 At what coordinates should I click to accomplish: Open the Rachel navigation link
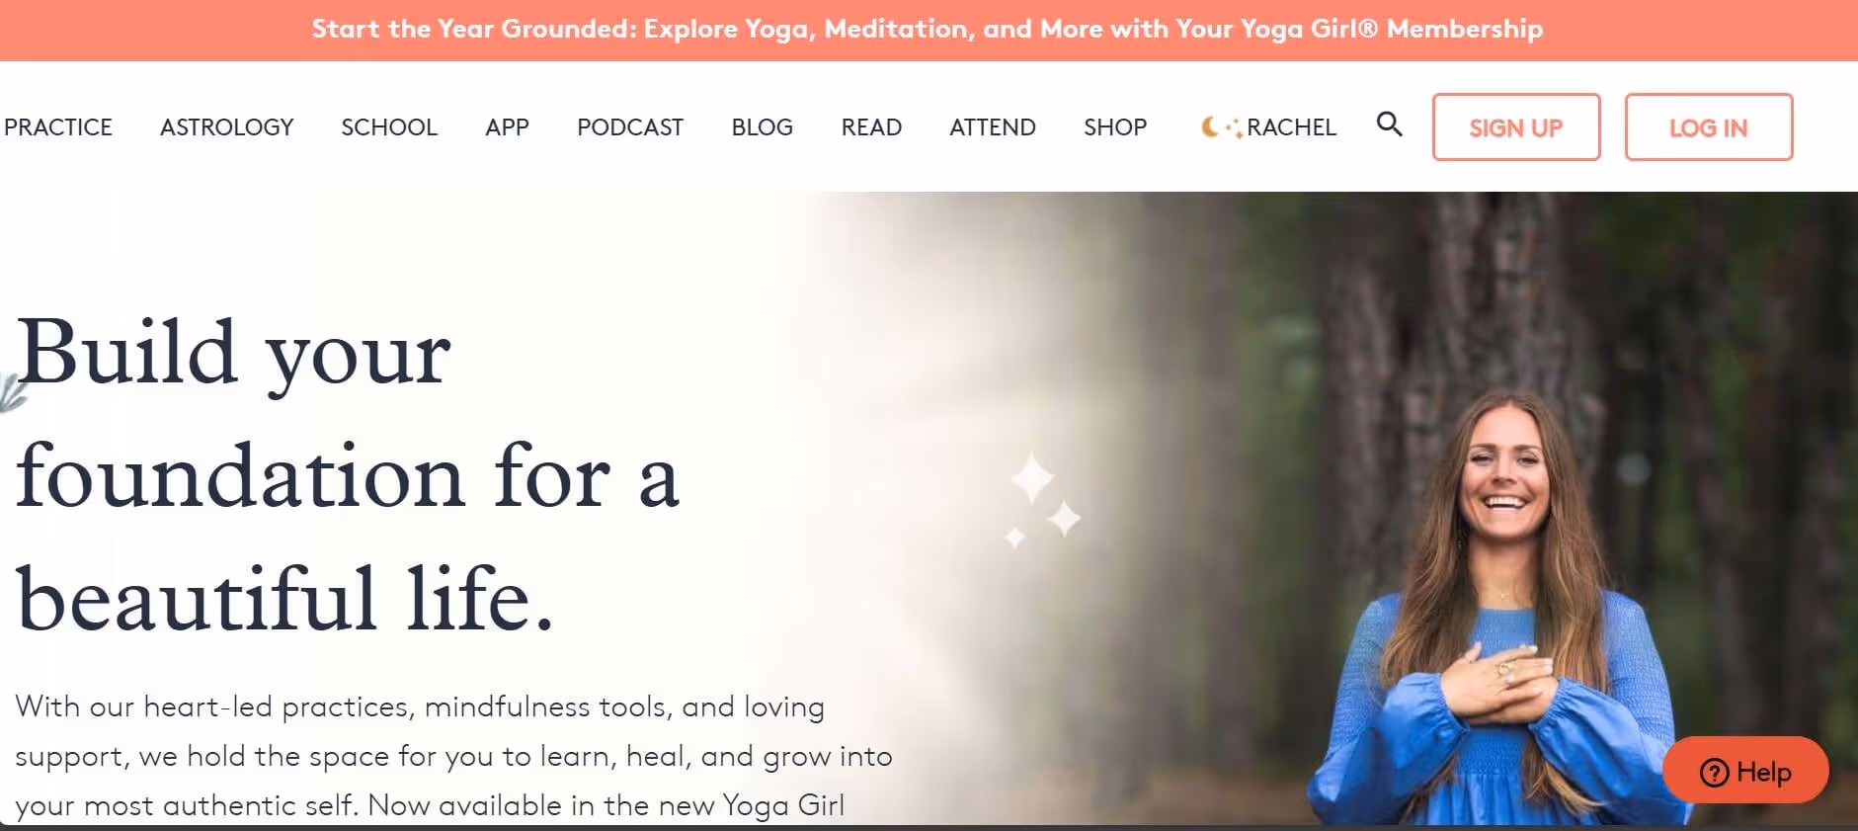tap(1291, 127)
